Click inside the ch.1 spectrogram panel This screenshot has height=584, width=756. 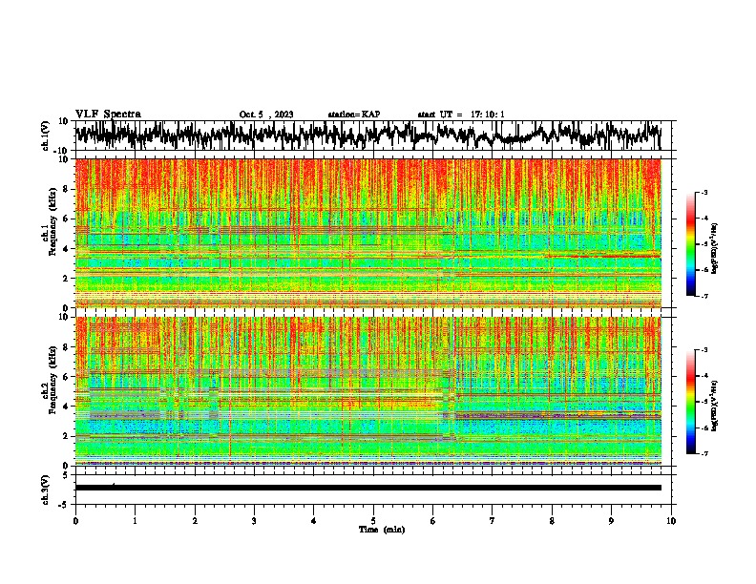[x=368, y=233]
